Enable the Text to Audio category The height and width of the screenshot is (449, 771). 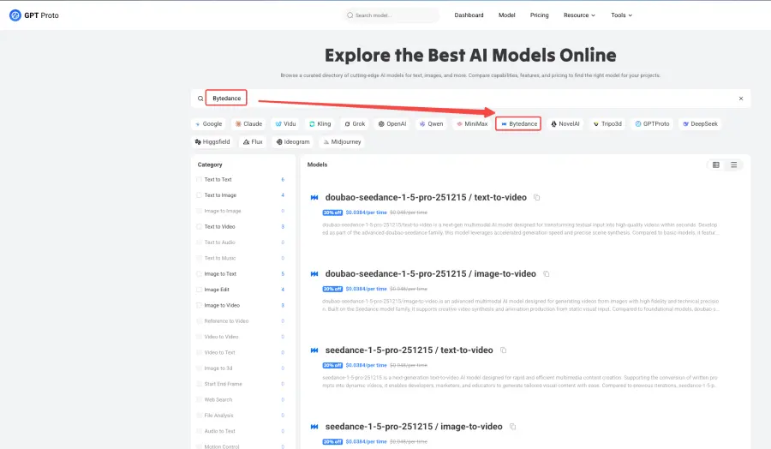pos(199,242)
